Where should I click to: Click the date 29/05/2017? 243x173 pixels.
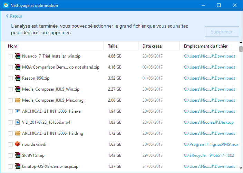(x=153, y=155)
